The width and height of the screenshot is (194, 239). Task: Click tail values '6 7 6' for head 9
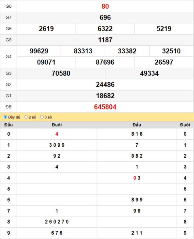[x=57, y=233]
